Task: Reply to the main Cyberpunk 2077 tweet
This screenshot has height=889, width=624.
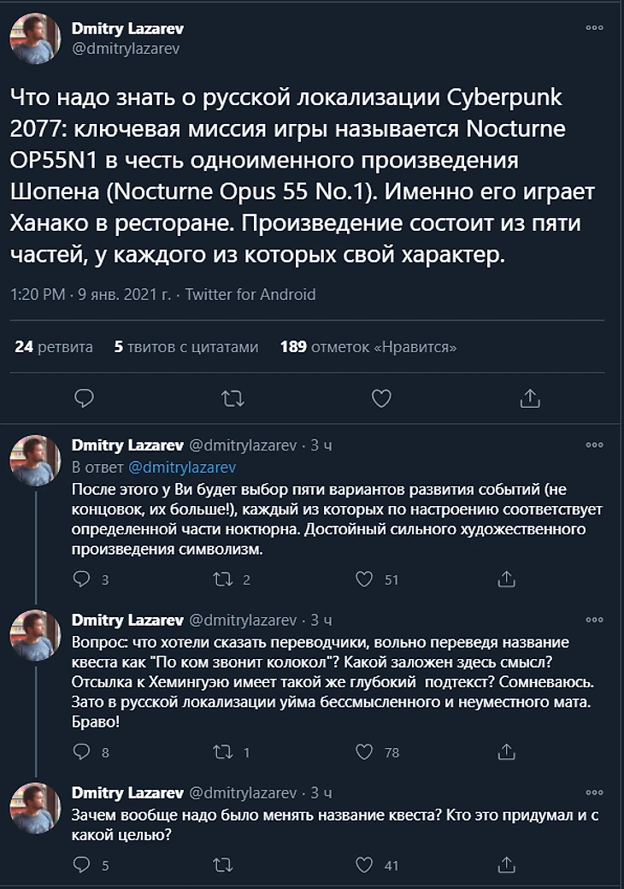Action: [x=84, y=397]
